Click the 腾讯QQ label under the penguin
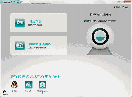 pos(15,91)
